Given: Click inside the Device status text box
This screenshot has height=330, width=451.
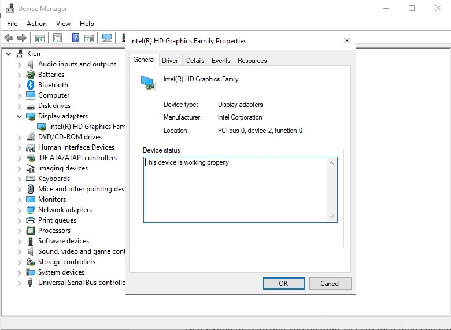Looking at the screenshot, I should coord(241,190).
